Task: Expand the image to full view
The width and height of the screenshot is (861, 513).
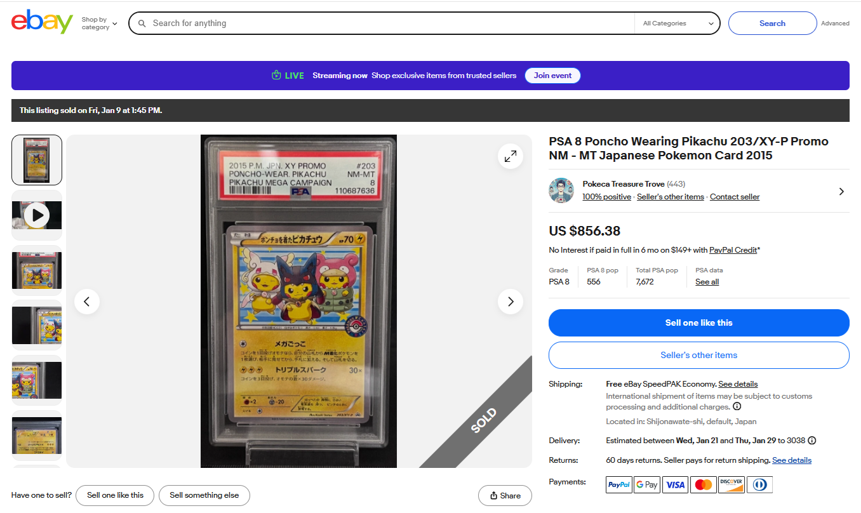Action: 511,156
